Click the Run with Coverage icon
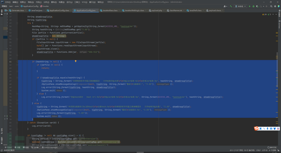The image size is (281, 153). click(257, 6)
